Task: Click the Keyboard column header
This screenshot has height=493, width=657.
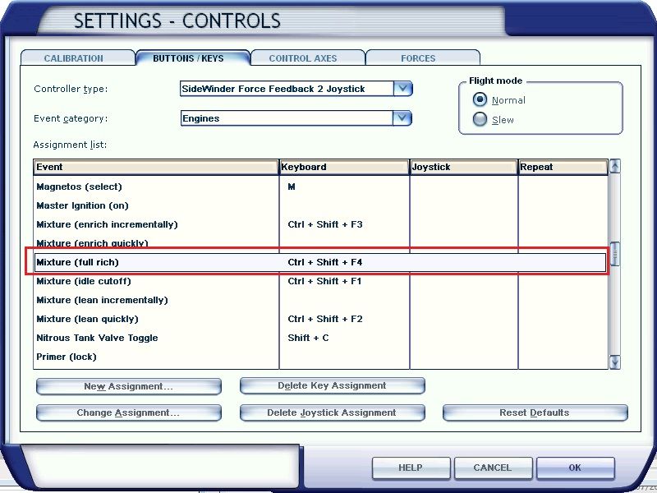Action: [344, 167]
